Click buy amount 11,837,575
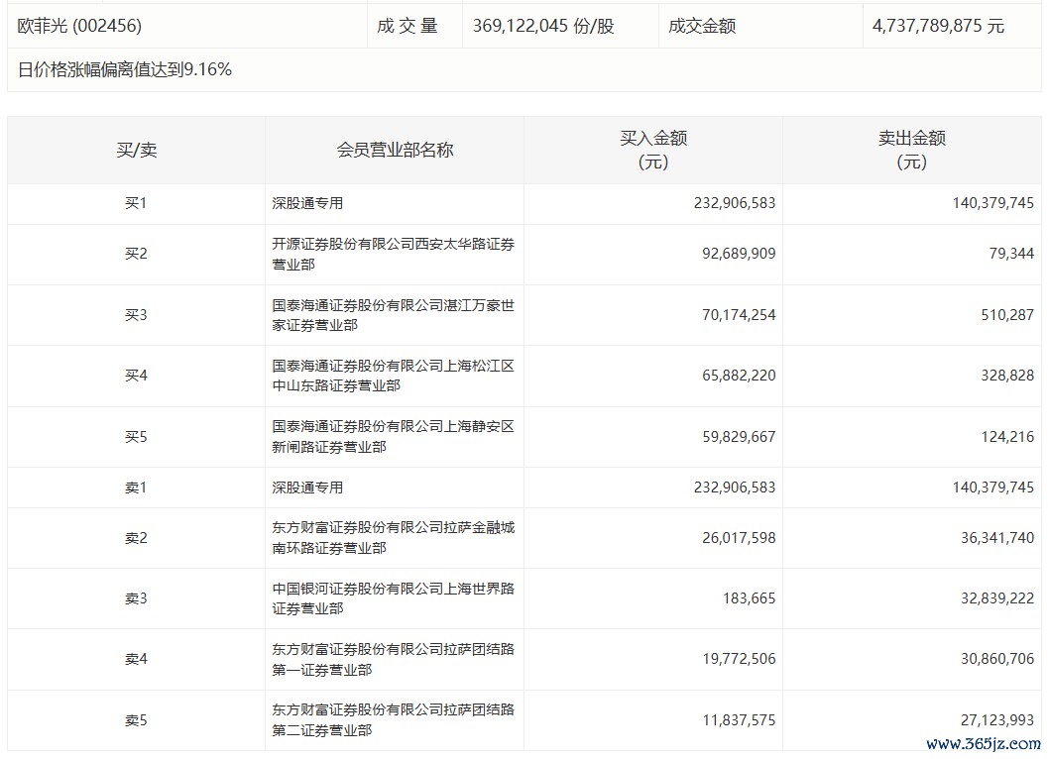 tap(739, 721)
